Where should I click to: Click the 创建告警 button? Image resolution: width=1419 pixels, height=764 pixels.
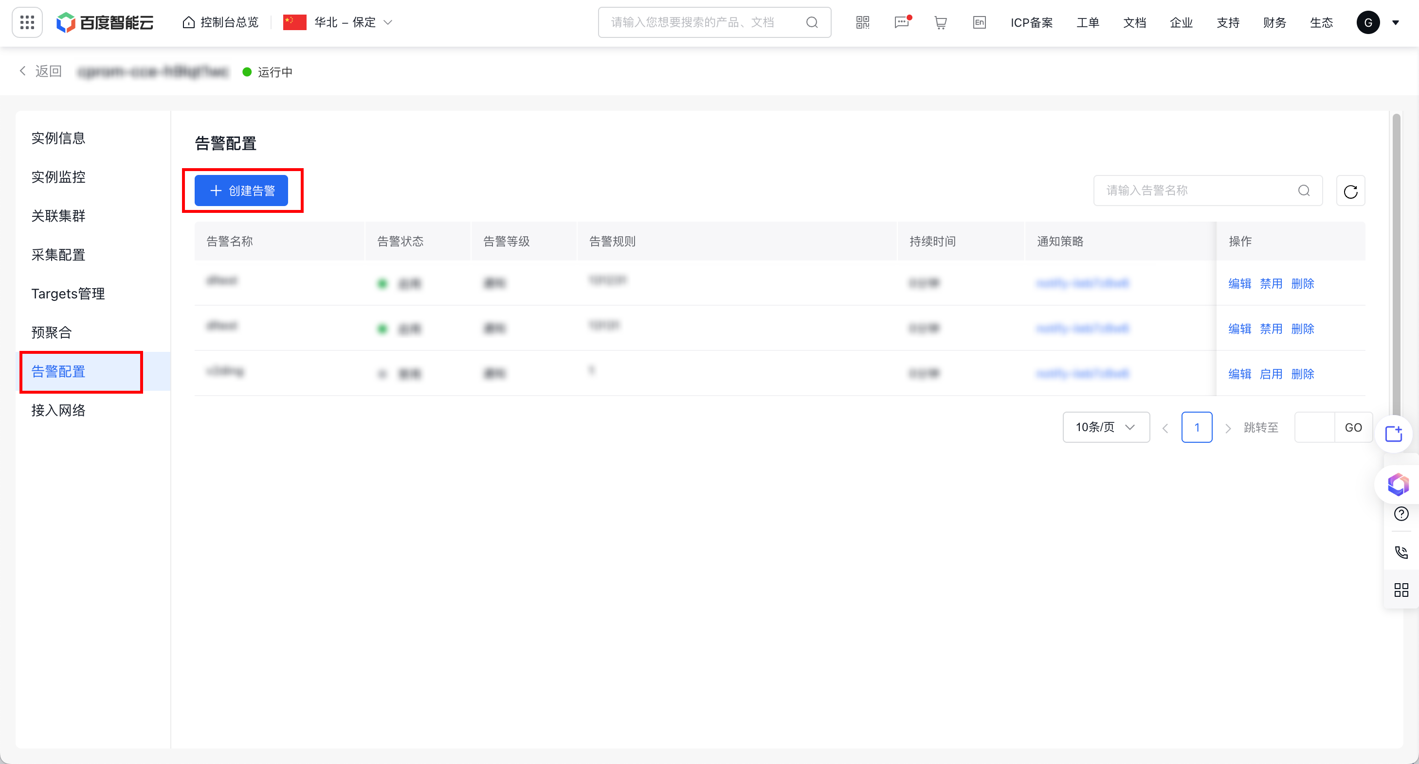[241, 191]
